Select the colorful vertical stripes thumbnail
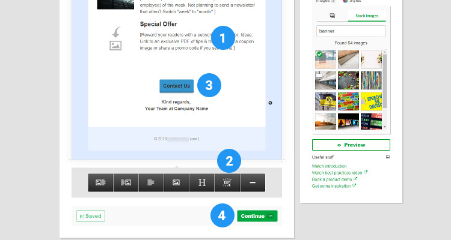 371,80
